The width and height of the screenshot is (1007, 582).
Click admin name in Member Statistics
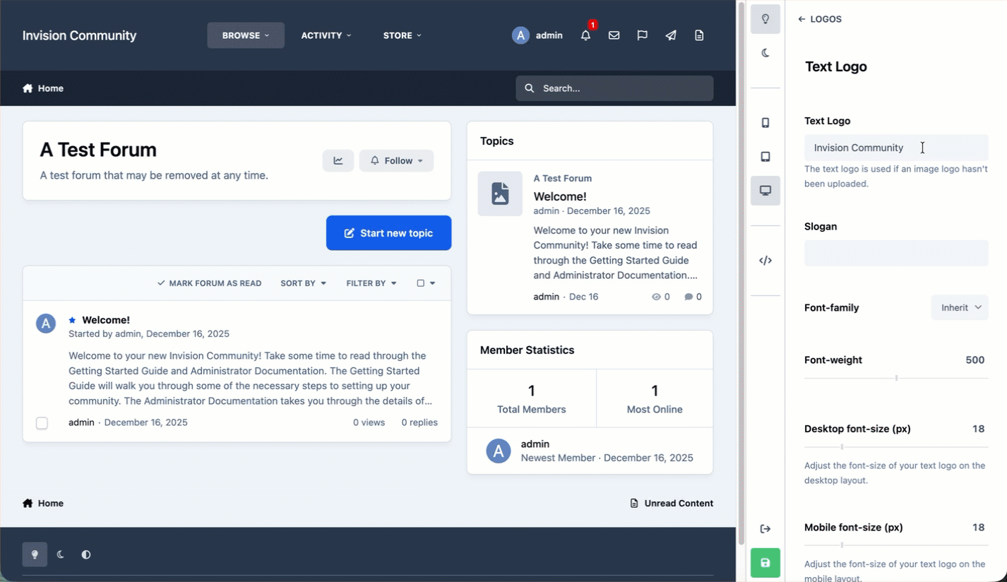point(535,444)
